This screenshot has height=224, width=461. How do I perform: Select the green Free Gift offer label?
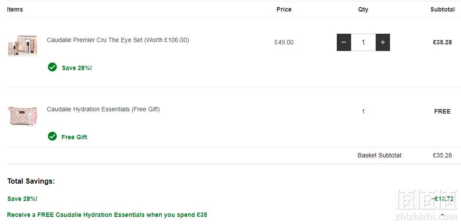(75, 137)
